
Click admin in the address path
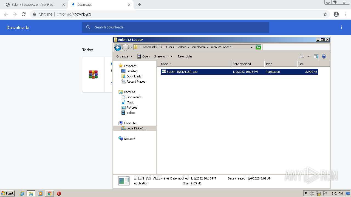(182, 47)
